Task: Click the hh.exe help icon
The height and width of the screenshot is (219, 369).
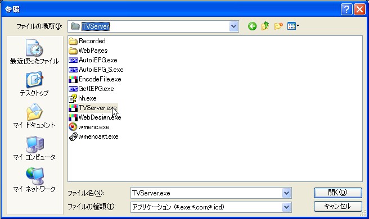Action: click(73, 98)
